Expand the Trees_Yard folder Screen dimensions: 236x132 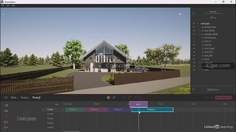coord(200,63)
